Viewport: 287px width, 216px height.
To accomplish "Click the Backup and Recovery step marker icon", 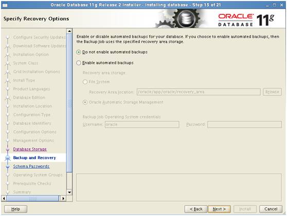I will coord(8,158).
